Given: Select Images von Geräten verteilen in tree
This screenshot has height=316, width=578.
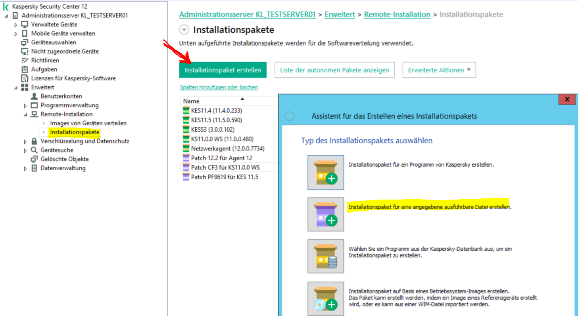Looking at the screenshot, I should tap(88, 123).
